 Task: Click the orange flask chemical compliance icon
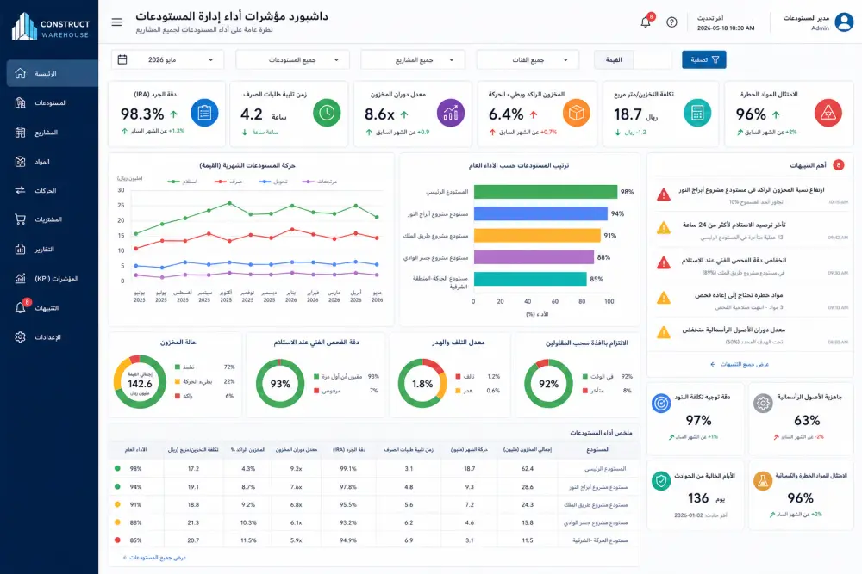(x=763, y=481)
